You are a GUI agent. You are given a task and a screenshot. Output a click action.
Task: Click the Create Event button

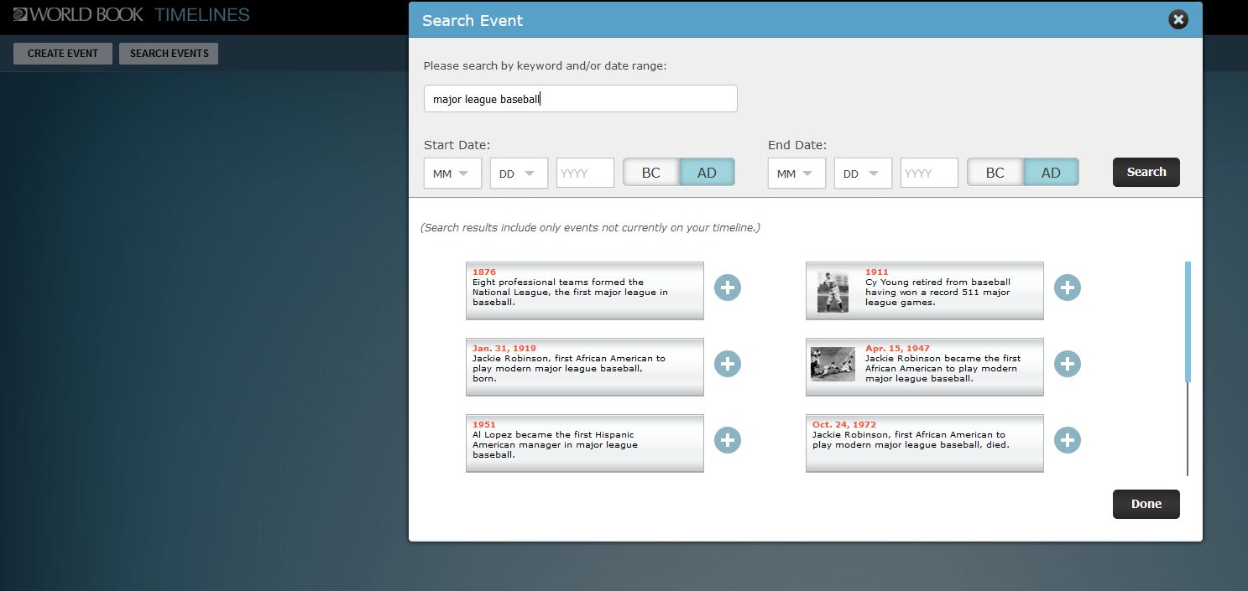63,54
